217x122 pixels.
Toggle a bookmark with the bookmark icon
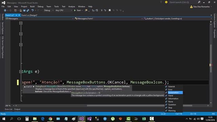pos(110,11)
